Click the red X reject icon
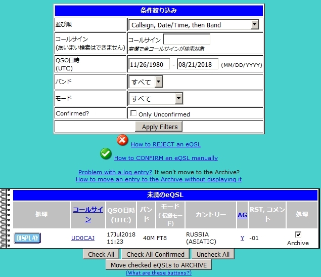 tap(123, 140)
